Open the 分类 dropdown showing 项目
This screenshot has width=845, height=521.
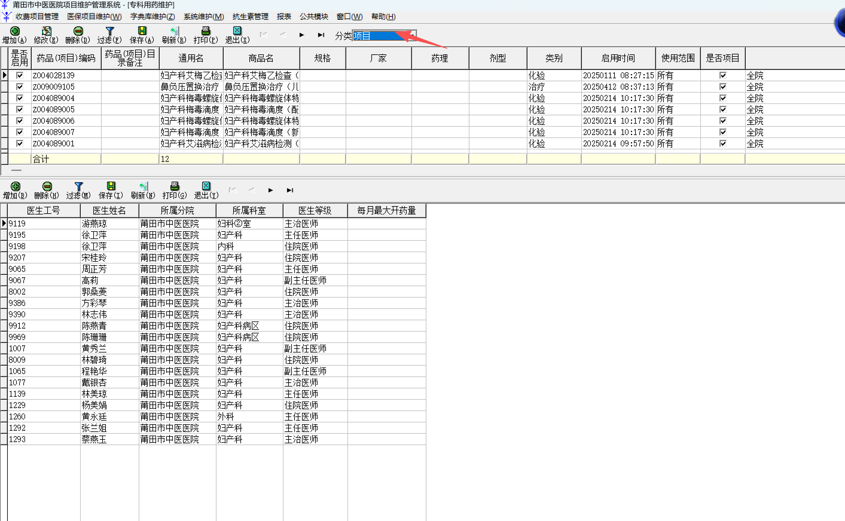pyautogui.click(x=413, y=36)
